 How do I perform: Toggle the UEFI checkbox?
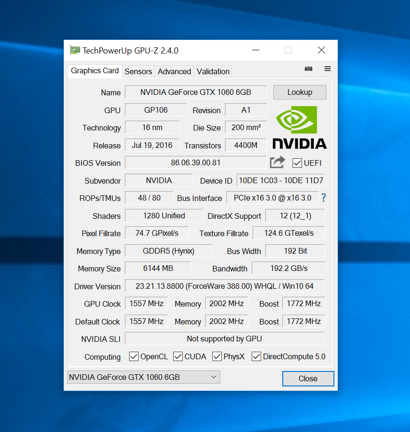[x=297, y=163]
